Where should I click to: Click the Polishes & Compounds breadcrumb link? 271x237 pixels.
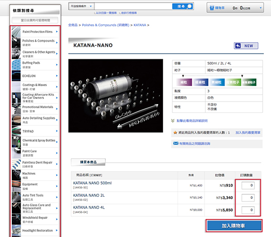pyautogui.click(x=105, y=25)
